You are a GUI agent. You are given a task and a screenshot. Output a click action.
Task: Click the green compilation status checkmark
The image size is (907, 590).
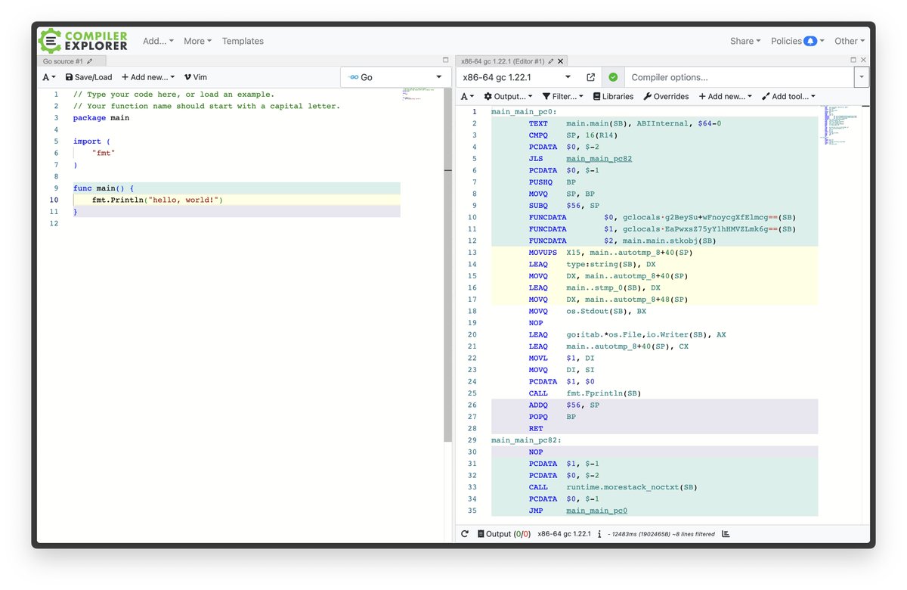tap(613, 77)
